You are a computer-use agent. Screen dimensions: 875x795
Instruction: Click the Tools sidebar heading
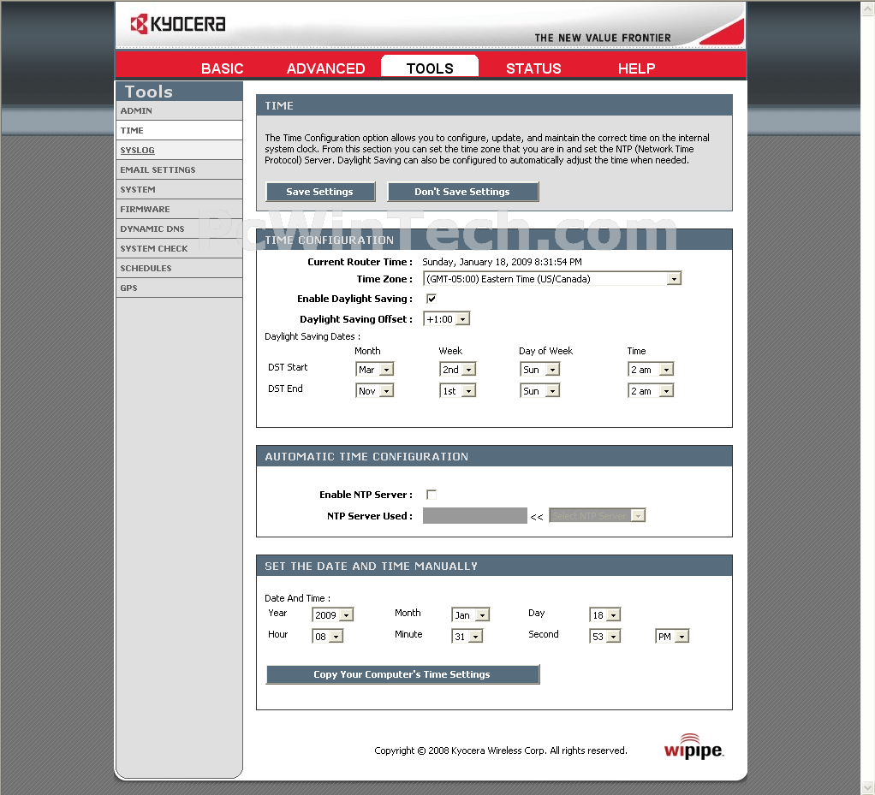[148, 92]
